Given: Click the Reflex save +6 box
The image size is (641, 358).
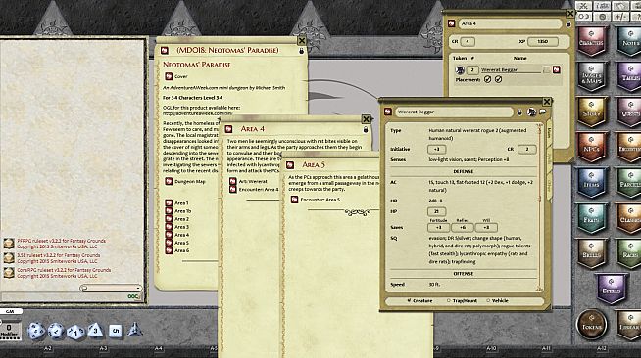Looking at the screenshot, I should (463, 228).
